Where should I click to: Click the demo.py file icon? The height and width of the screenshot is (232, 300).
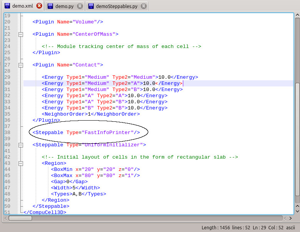[x=50, y=6]
